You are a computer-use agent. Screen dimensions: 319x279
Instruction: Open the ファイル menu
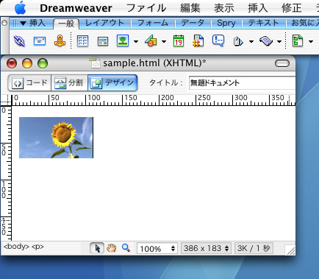point(146,8)
